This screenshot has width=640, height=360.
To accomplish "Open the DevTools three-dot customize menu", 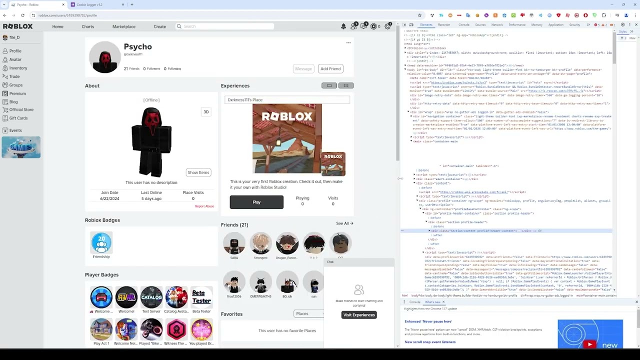I will point(629,24).
